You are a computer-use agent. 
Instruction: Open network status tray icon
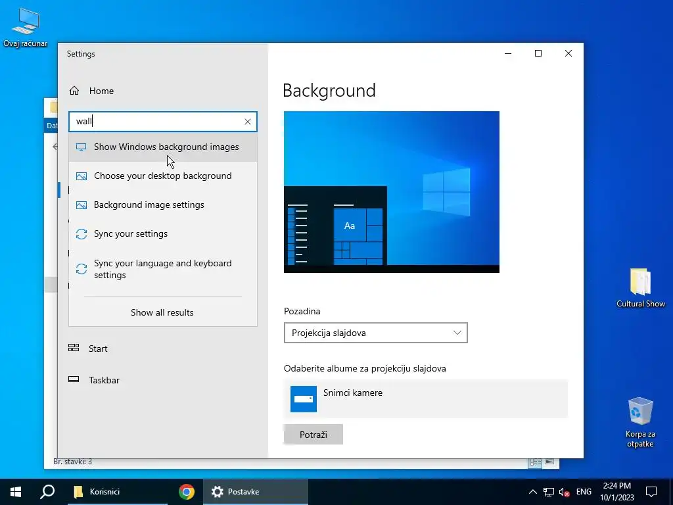[549, 492]
